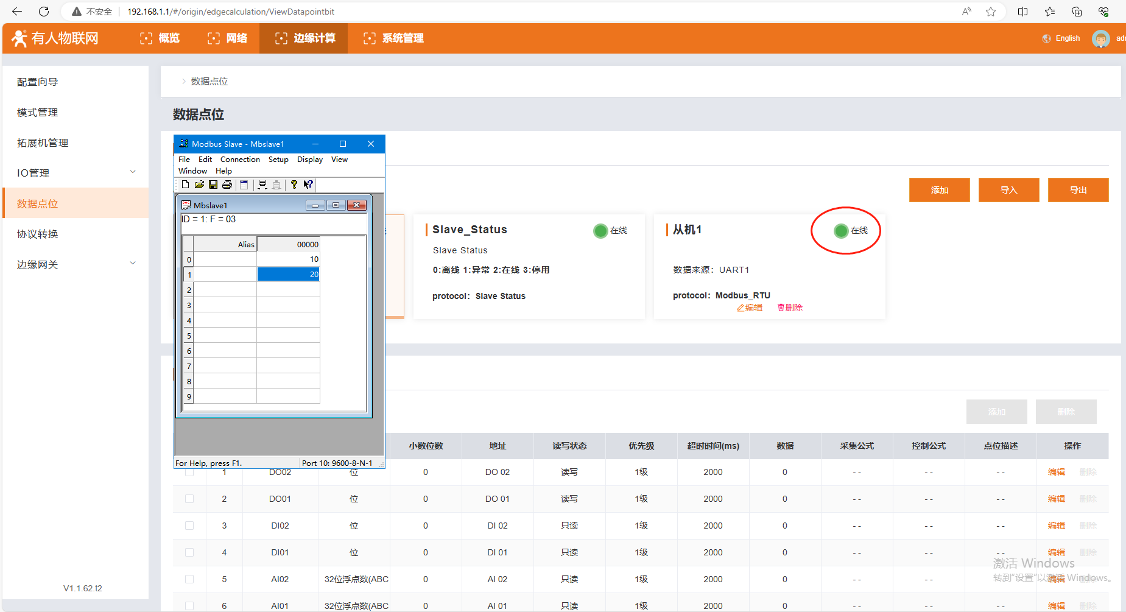Click the Connect icon in Modbus Slave toolbar
1126x612 pixels.
click(x=262, y=185)
